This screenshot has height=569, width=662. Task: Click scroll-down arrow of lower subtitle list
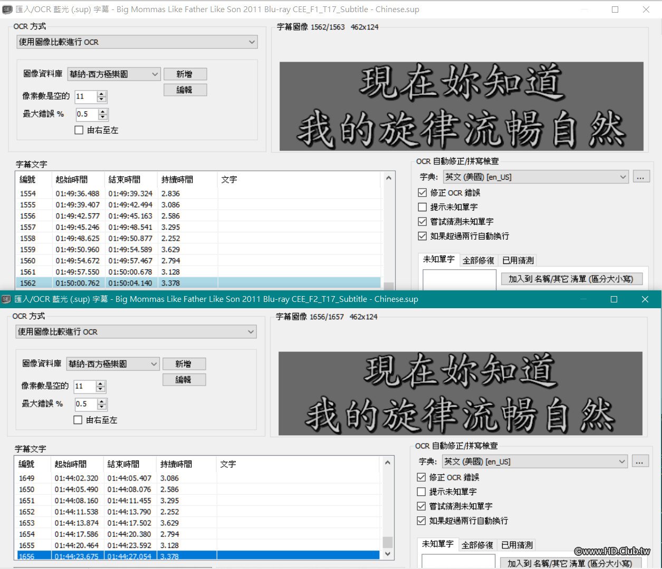pos(388,554)
